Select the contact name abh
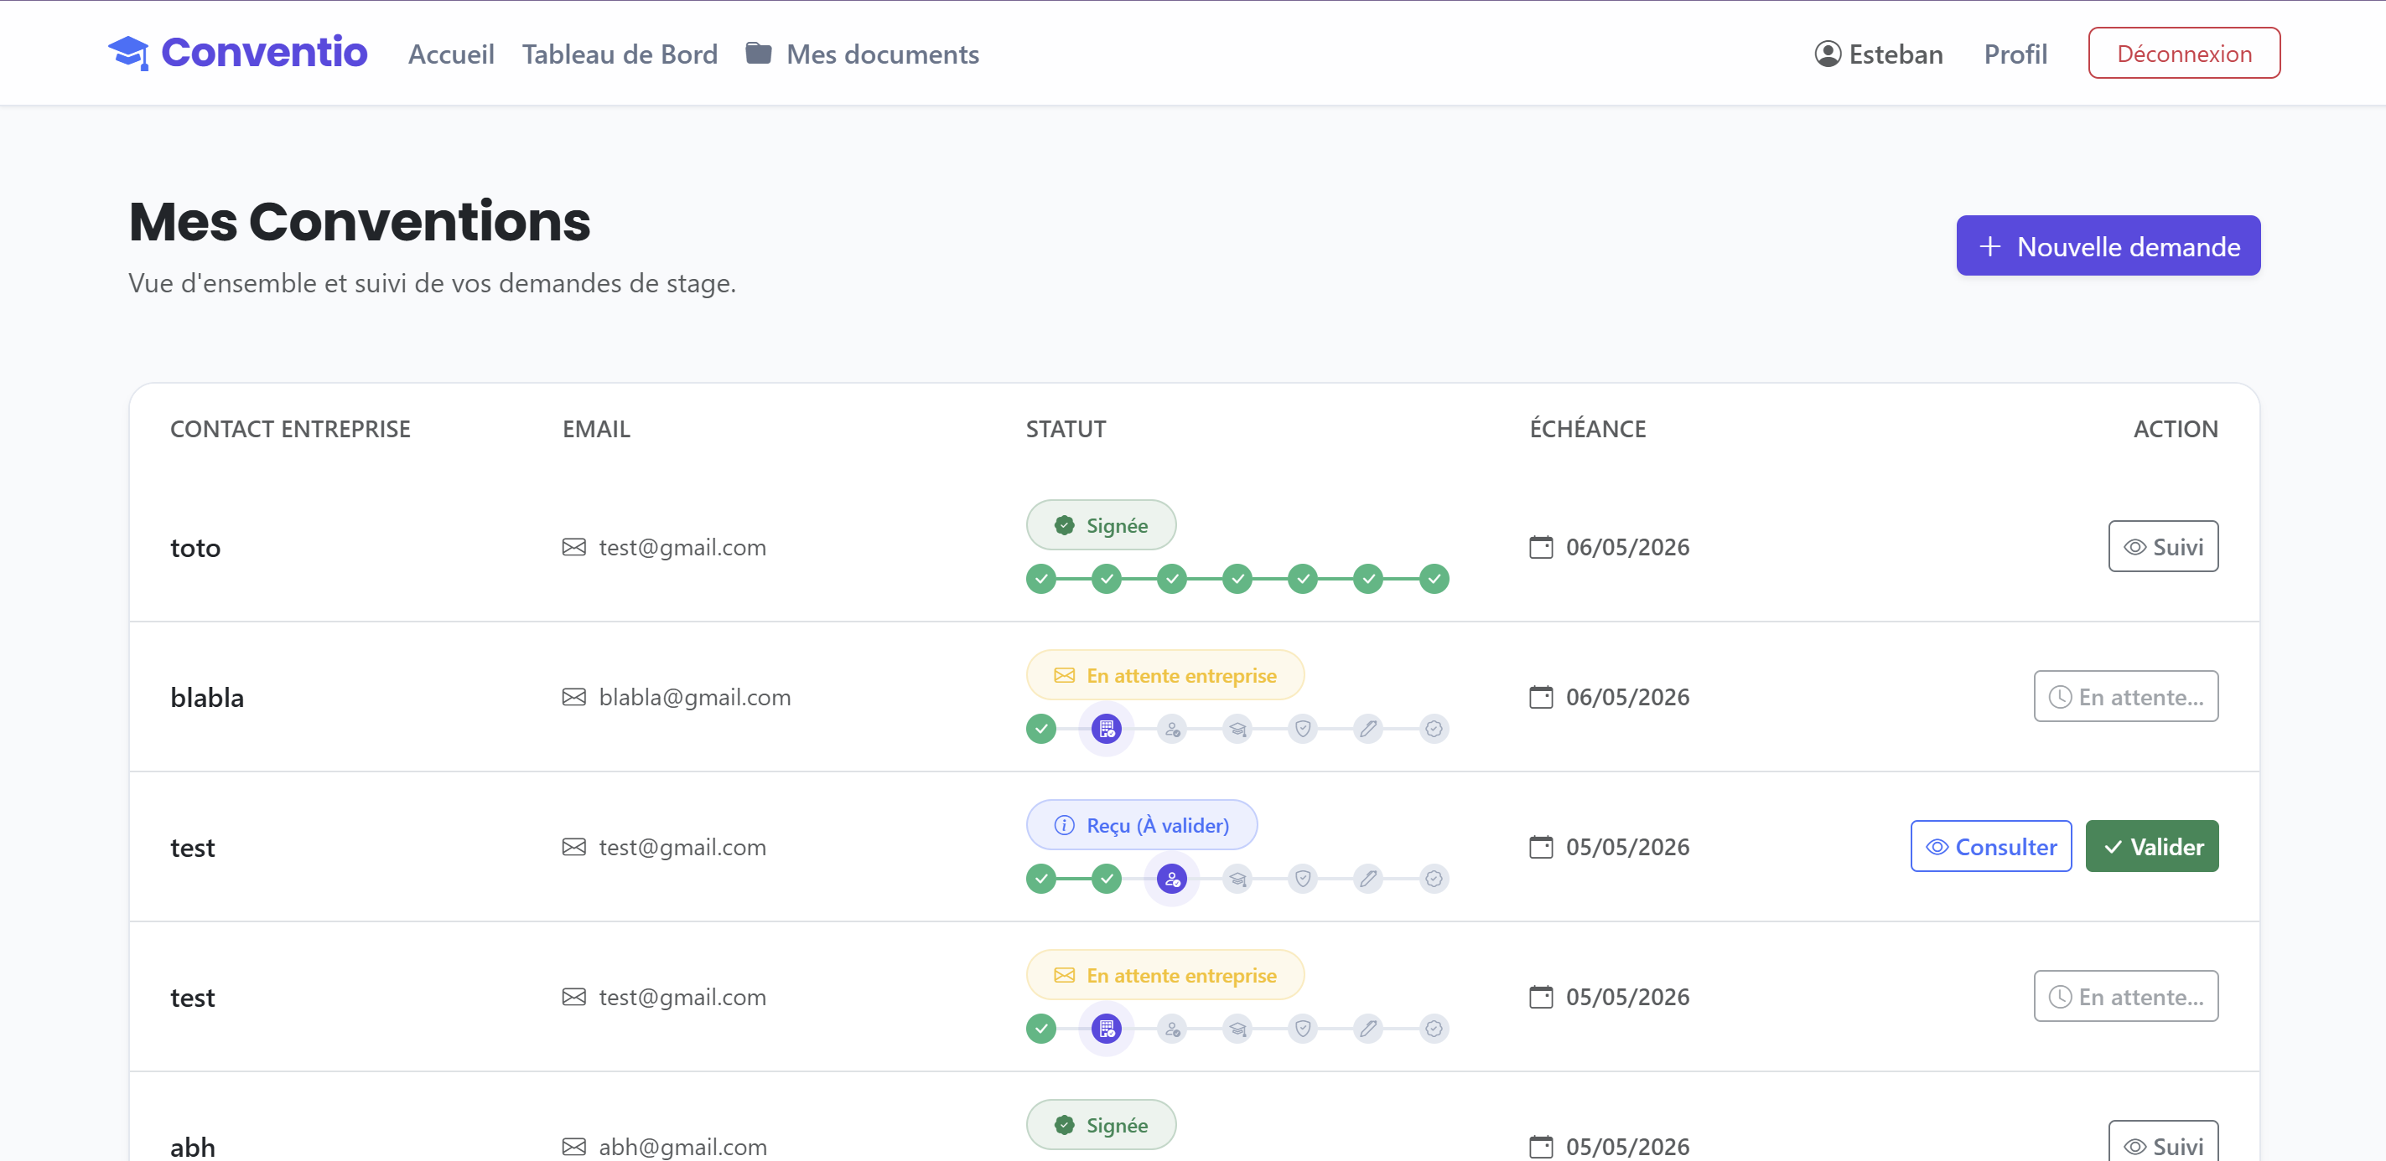Viewport: 2386px width, 1161px height. pyautogui.click(x=193, y=1147)
